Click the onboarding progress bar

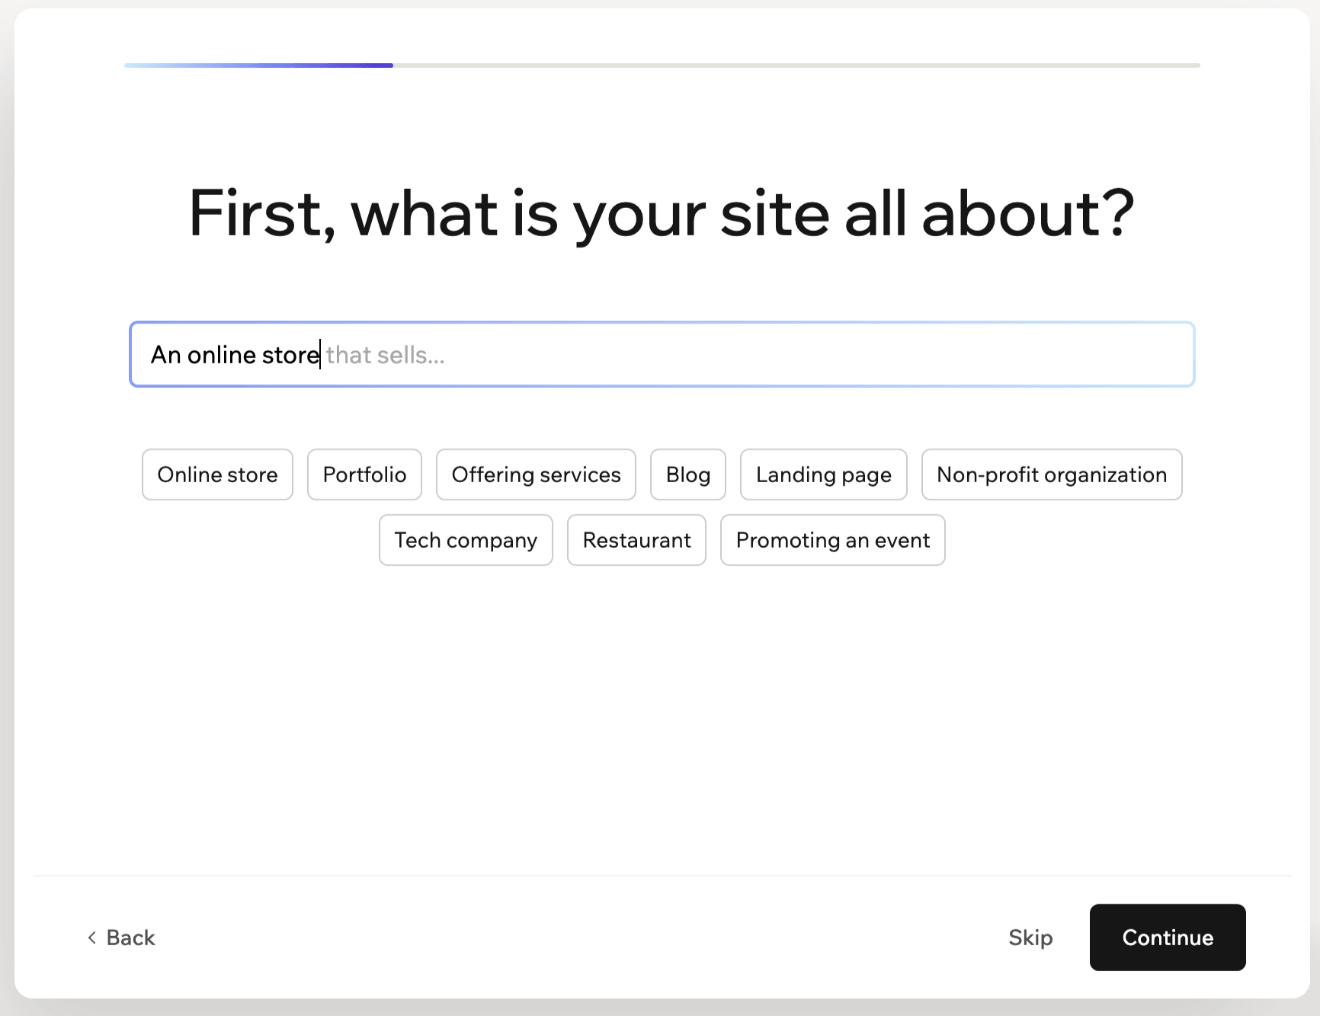click(662, 65)
